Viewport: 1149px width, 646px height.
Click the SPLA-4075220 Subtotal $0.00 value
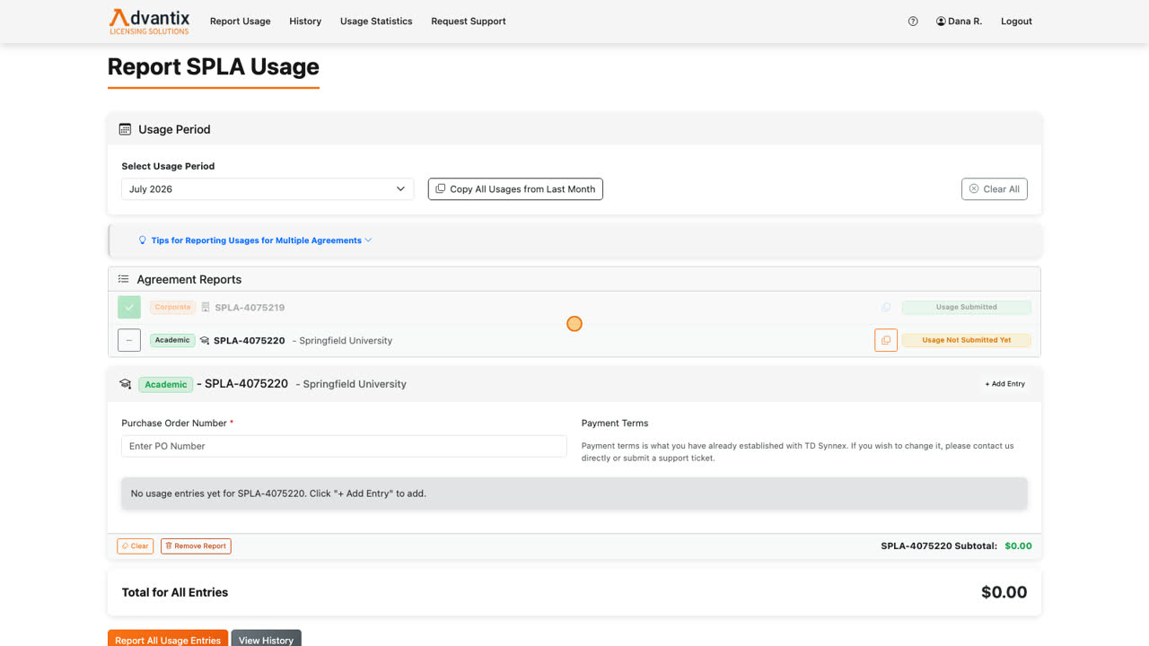click(x=1018, y=546)
